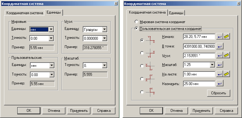Choose axis orientation with Y down, X right
The height and width of the screenshot is (118, 242).
click(142, 53)
